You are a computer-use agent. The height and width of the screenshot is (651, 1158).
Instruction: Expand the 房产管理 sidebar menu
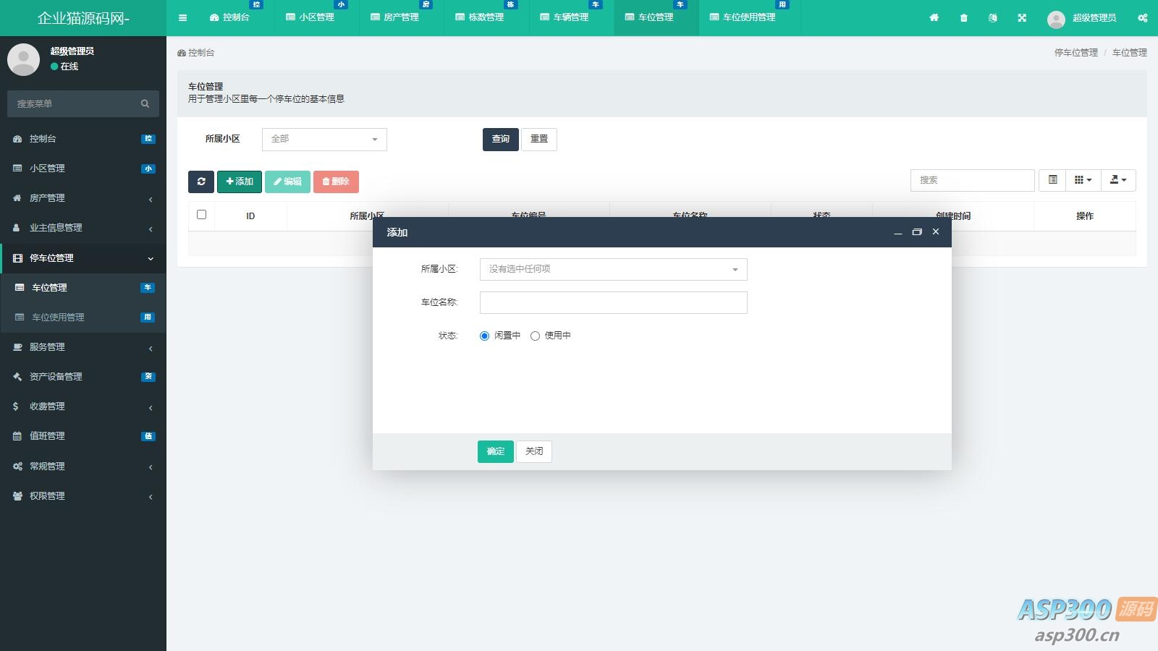click(x=83, y=198)
